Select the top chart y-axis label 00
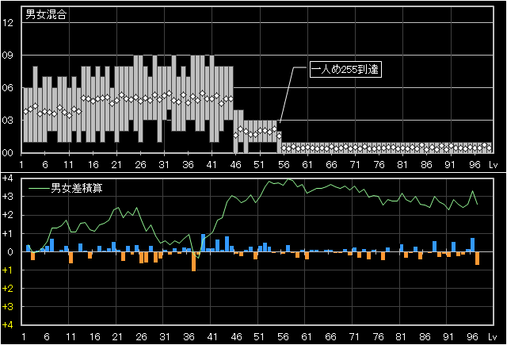Screen dimensions: 507x345 [x=7, y=152]
